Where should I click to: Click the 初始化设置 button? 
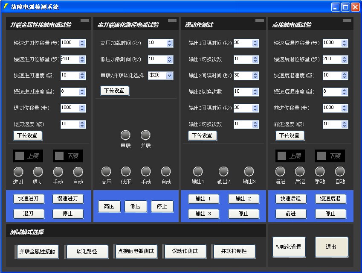click(289, 247)
